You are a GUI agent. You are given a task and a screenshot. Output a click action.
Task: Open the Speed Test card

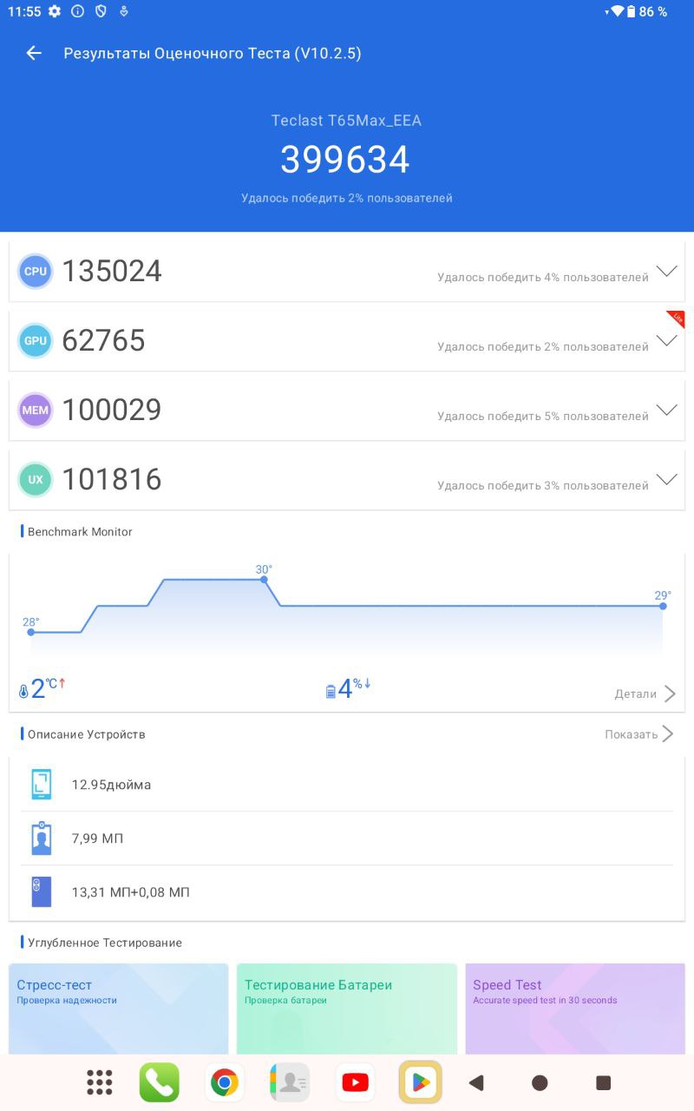pyautogui.click(x=575, y=1009)
